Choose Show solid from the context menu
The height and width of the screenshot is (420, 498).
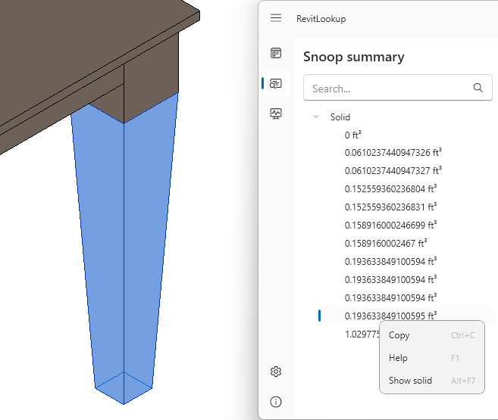(x=410, y=381)
